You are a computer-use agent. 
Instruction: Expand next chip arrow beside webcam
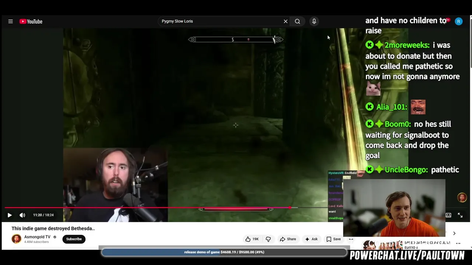click(x=454, y=233)
